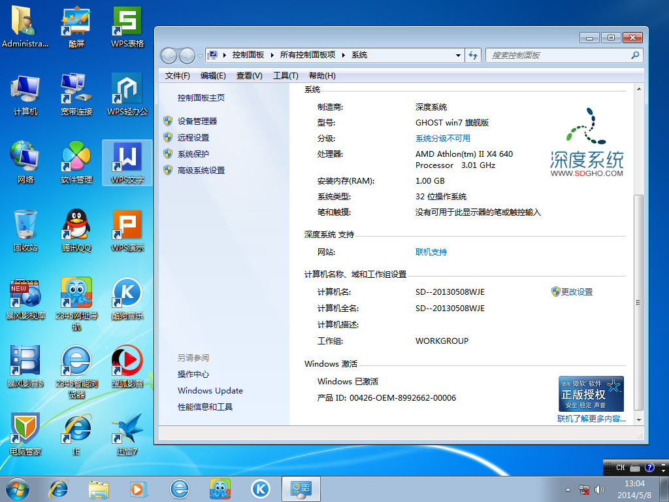Viewport: 669px width, 502px height.
Task: Open 电脑管家 desktop shortcut
Action: 25,435
